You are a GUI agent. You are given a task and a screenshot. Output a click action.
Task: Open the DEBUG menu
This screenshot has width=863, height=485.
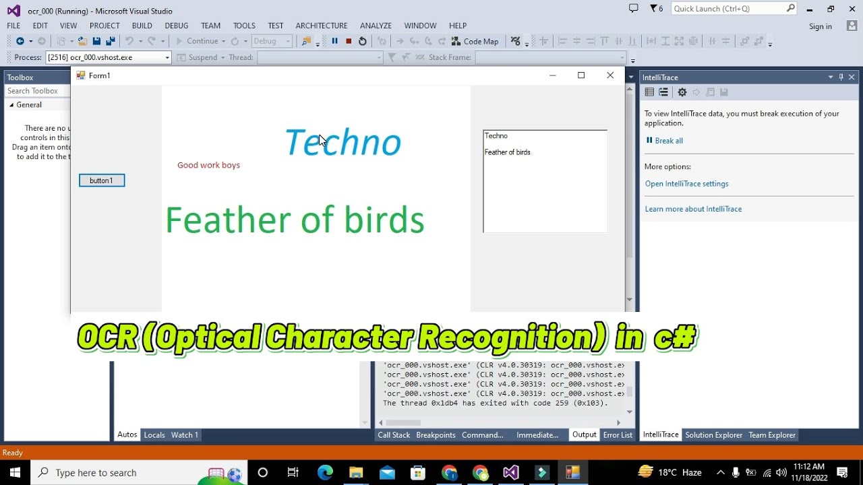(x=177, y=26)
